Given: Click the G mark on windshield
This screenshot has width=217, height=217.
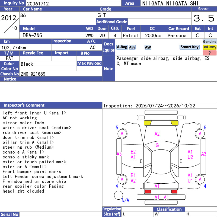Looking at the screenshot, I should tap(157, 145).
